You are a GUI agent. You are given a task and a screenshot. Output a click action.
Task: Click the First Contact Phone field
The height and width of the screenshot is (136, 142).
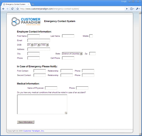click(x=88, y=71)
